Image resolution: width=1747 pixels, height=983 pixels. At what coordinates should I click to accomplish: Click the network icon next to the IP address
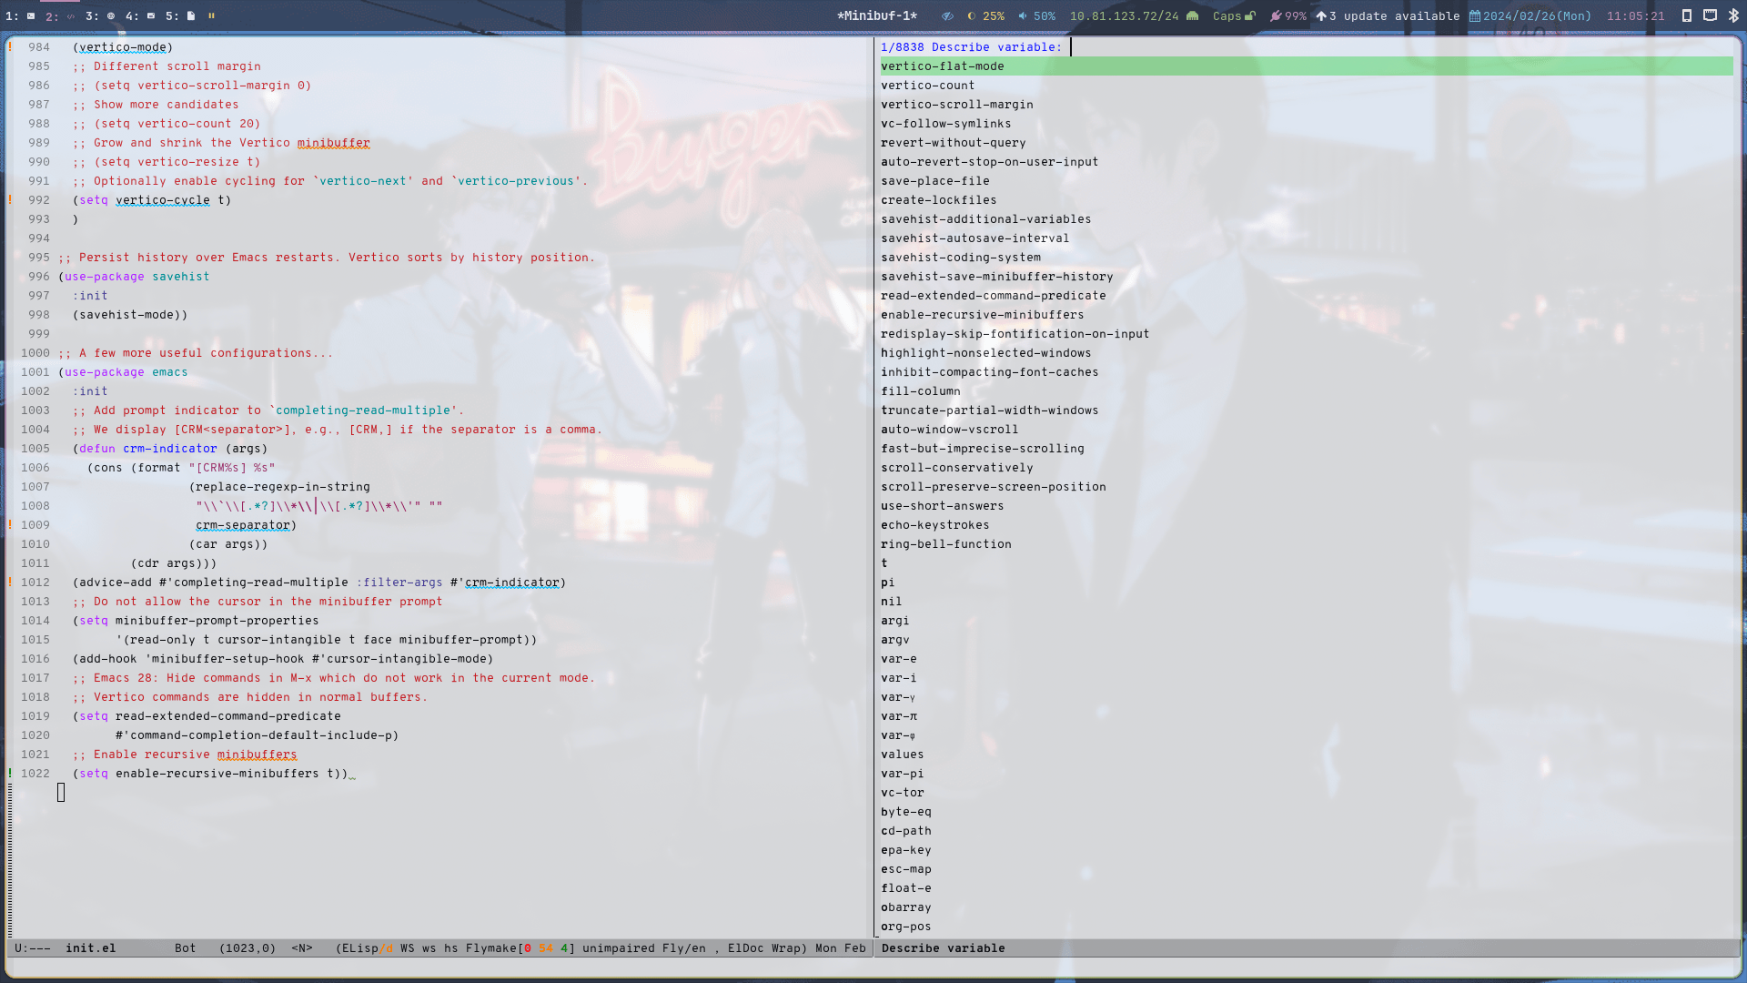point(1192,15)
